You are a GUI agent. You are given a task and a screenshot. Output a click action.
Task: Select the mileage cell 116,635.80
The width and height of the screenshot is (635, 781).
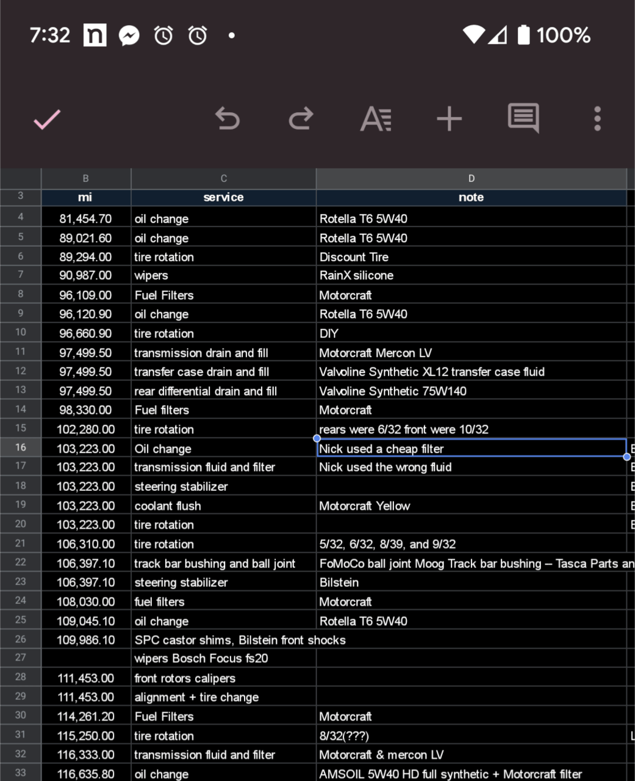86,774
